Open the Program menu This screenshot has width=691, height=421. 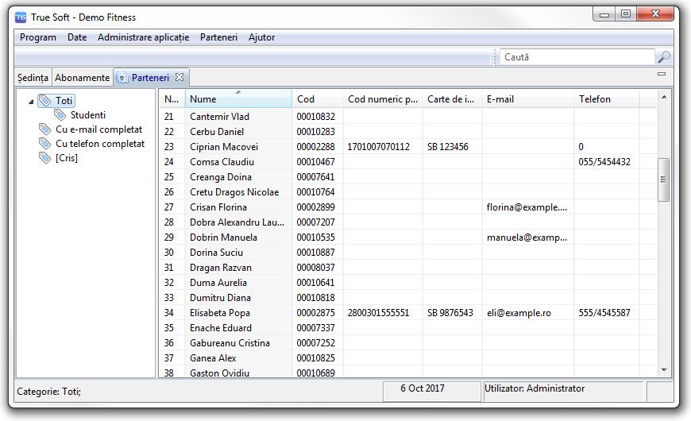tap(38, 37)
